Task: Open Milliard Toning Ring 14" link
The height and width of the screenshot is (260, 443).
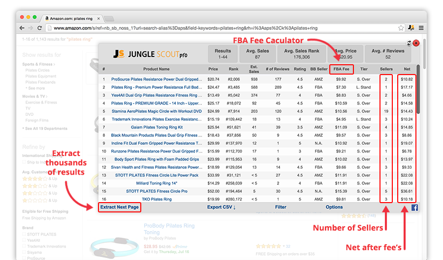Action: point(157,183)
